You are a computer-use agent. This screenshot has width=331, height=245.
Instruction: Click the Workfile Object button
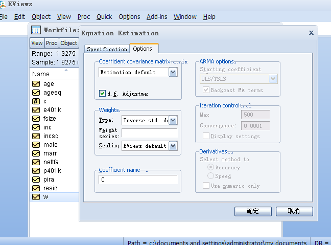[x=68, y=43]
